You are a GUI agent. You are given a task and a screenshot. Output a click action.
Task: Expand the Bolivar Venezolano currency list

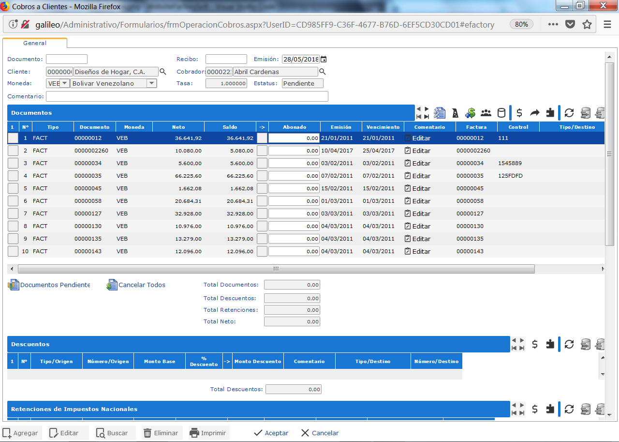pyautogui.click(x=151, y=83)
